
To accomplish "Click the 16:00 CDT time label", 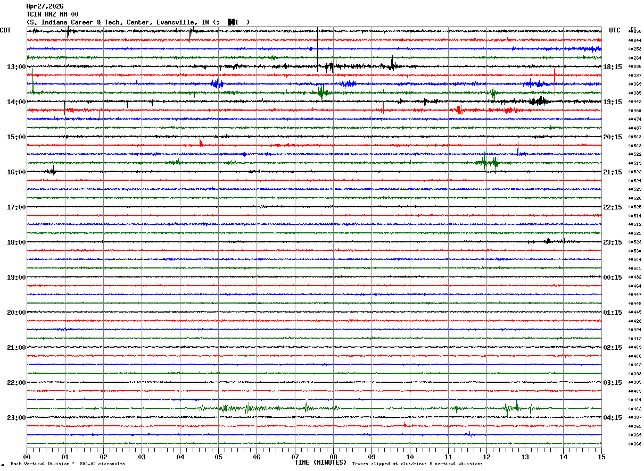I will click(16, 172).
